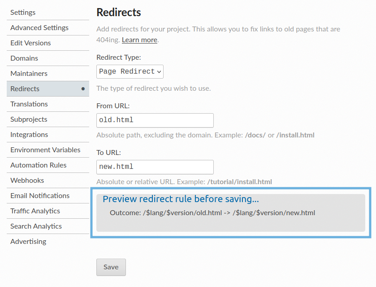Screen dimensions: 376x287
Task: Navigate to Advanced Settings
Action: coord(39,27)
